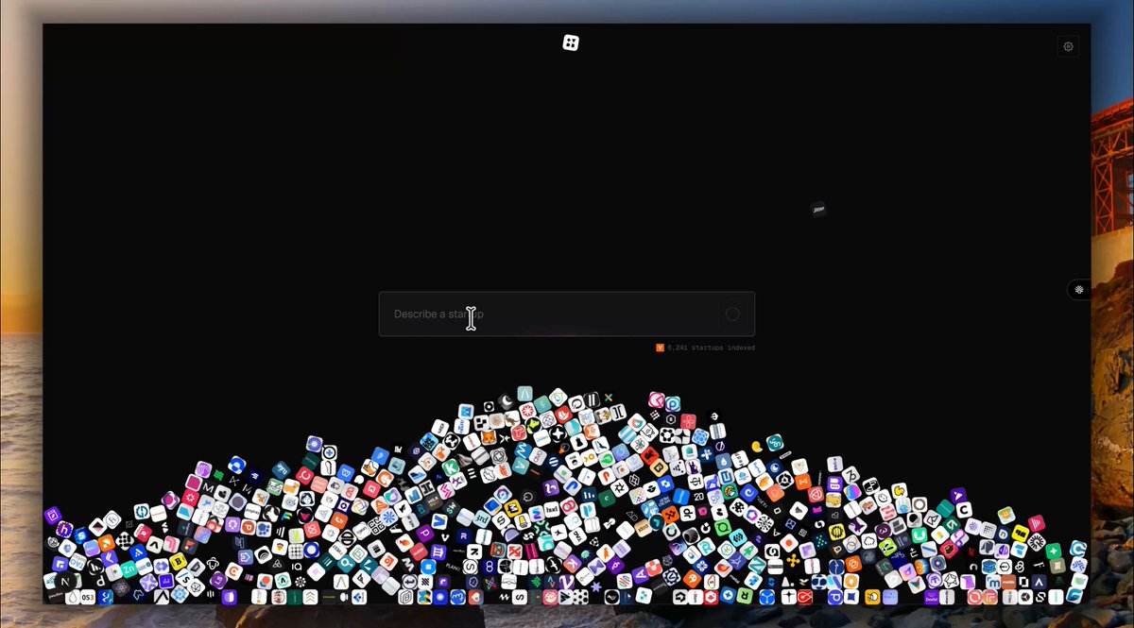Click the purple "Doola" logo tile

(931, 597)
